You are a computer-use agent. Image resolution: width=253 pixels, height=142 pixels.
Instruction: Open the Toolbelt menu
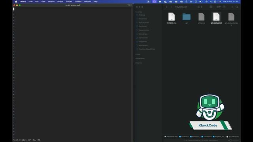coord(78,2)
